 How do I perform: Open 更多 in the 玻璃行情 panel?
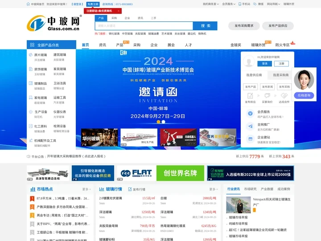(x=213, y=189)
